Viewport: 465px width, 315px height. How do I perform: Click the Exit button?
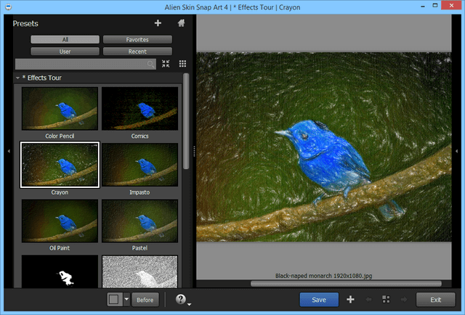point(435,299)
